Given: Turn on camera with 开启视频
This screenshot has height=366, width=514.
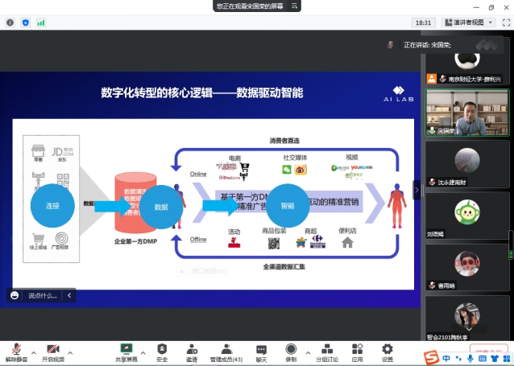Looking at the screenshot, I should (x=53, y=352).
